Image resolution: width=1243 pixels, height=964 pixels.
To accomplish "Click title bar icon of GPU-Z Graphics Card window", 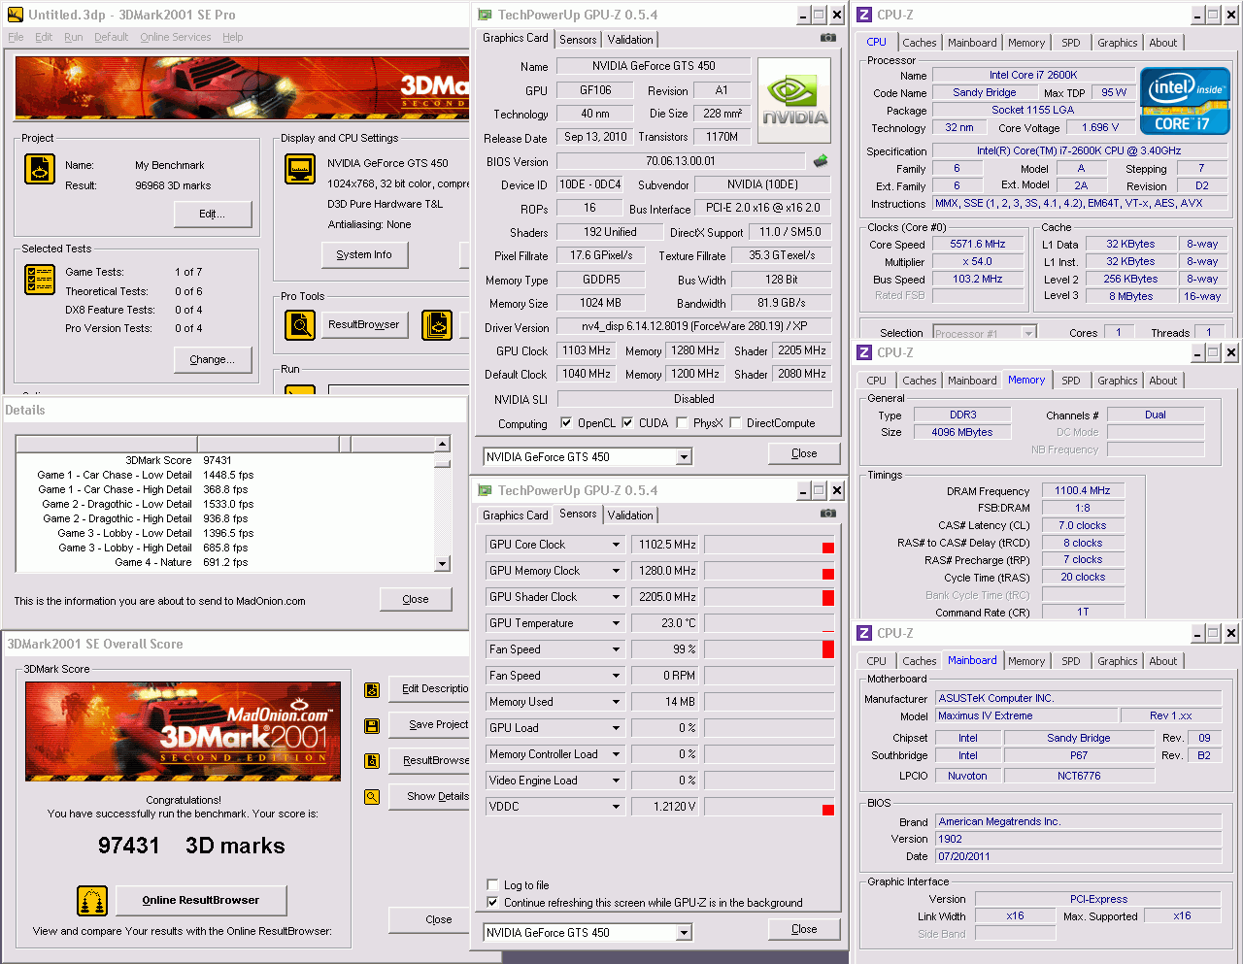I will 485,15.
